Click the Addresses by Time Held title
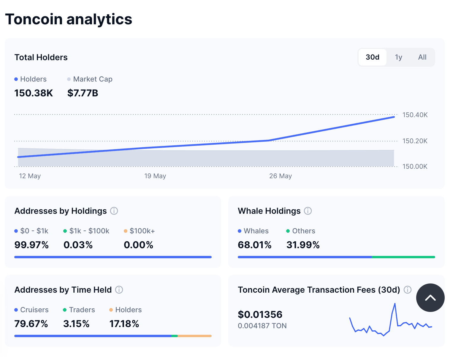Viewport: 453px width, 357px height. (x=63, y=290)
